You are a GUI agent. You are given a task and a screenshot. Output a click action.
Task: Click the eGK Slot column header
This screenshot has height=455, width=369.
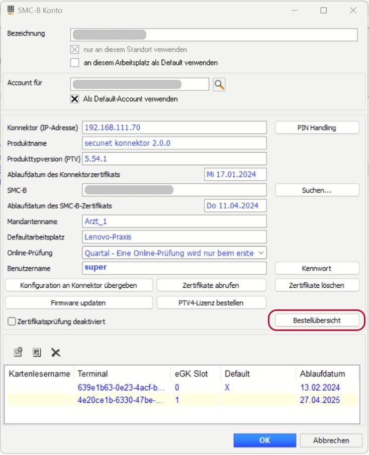pos(196,374)
